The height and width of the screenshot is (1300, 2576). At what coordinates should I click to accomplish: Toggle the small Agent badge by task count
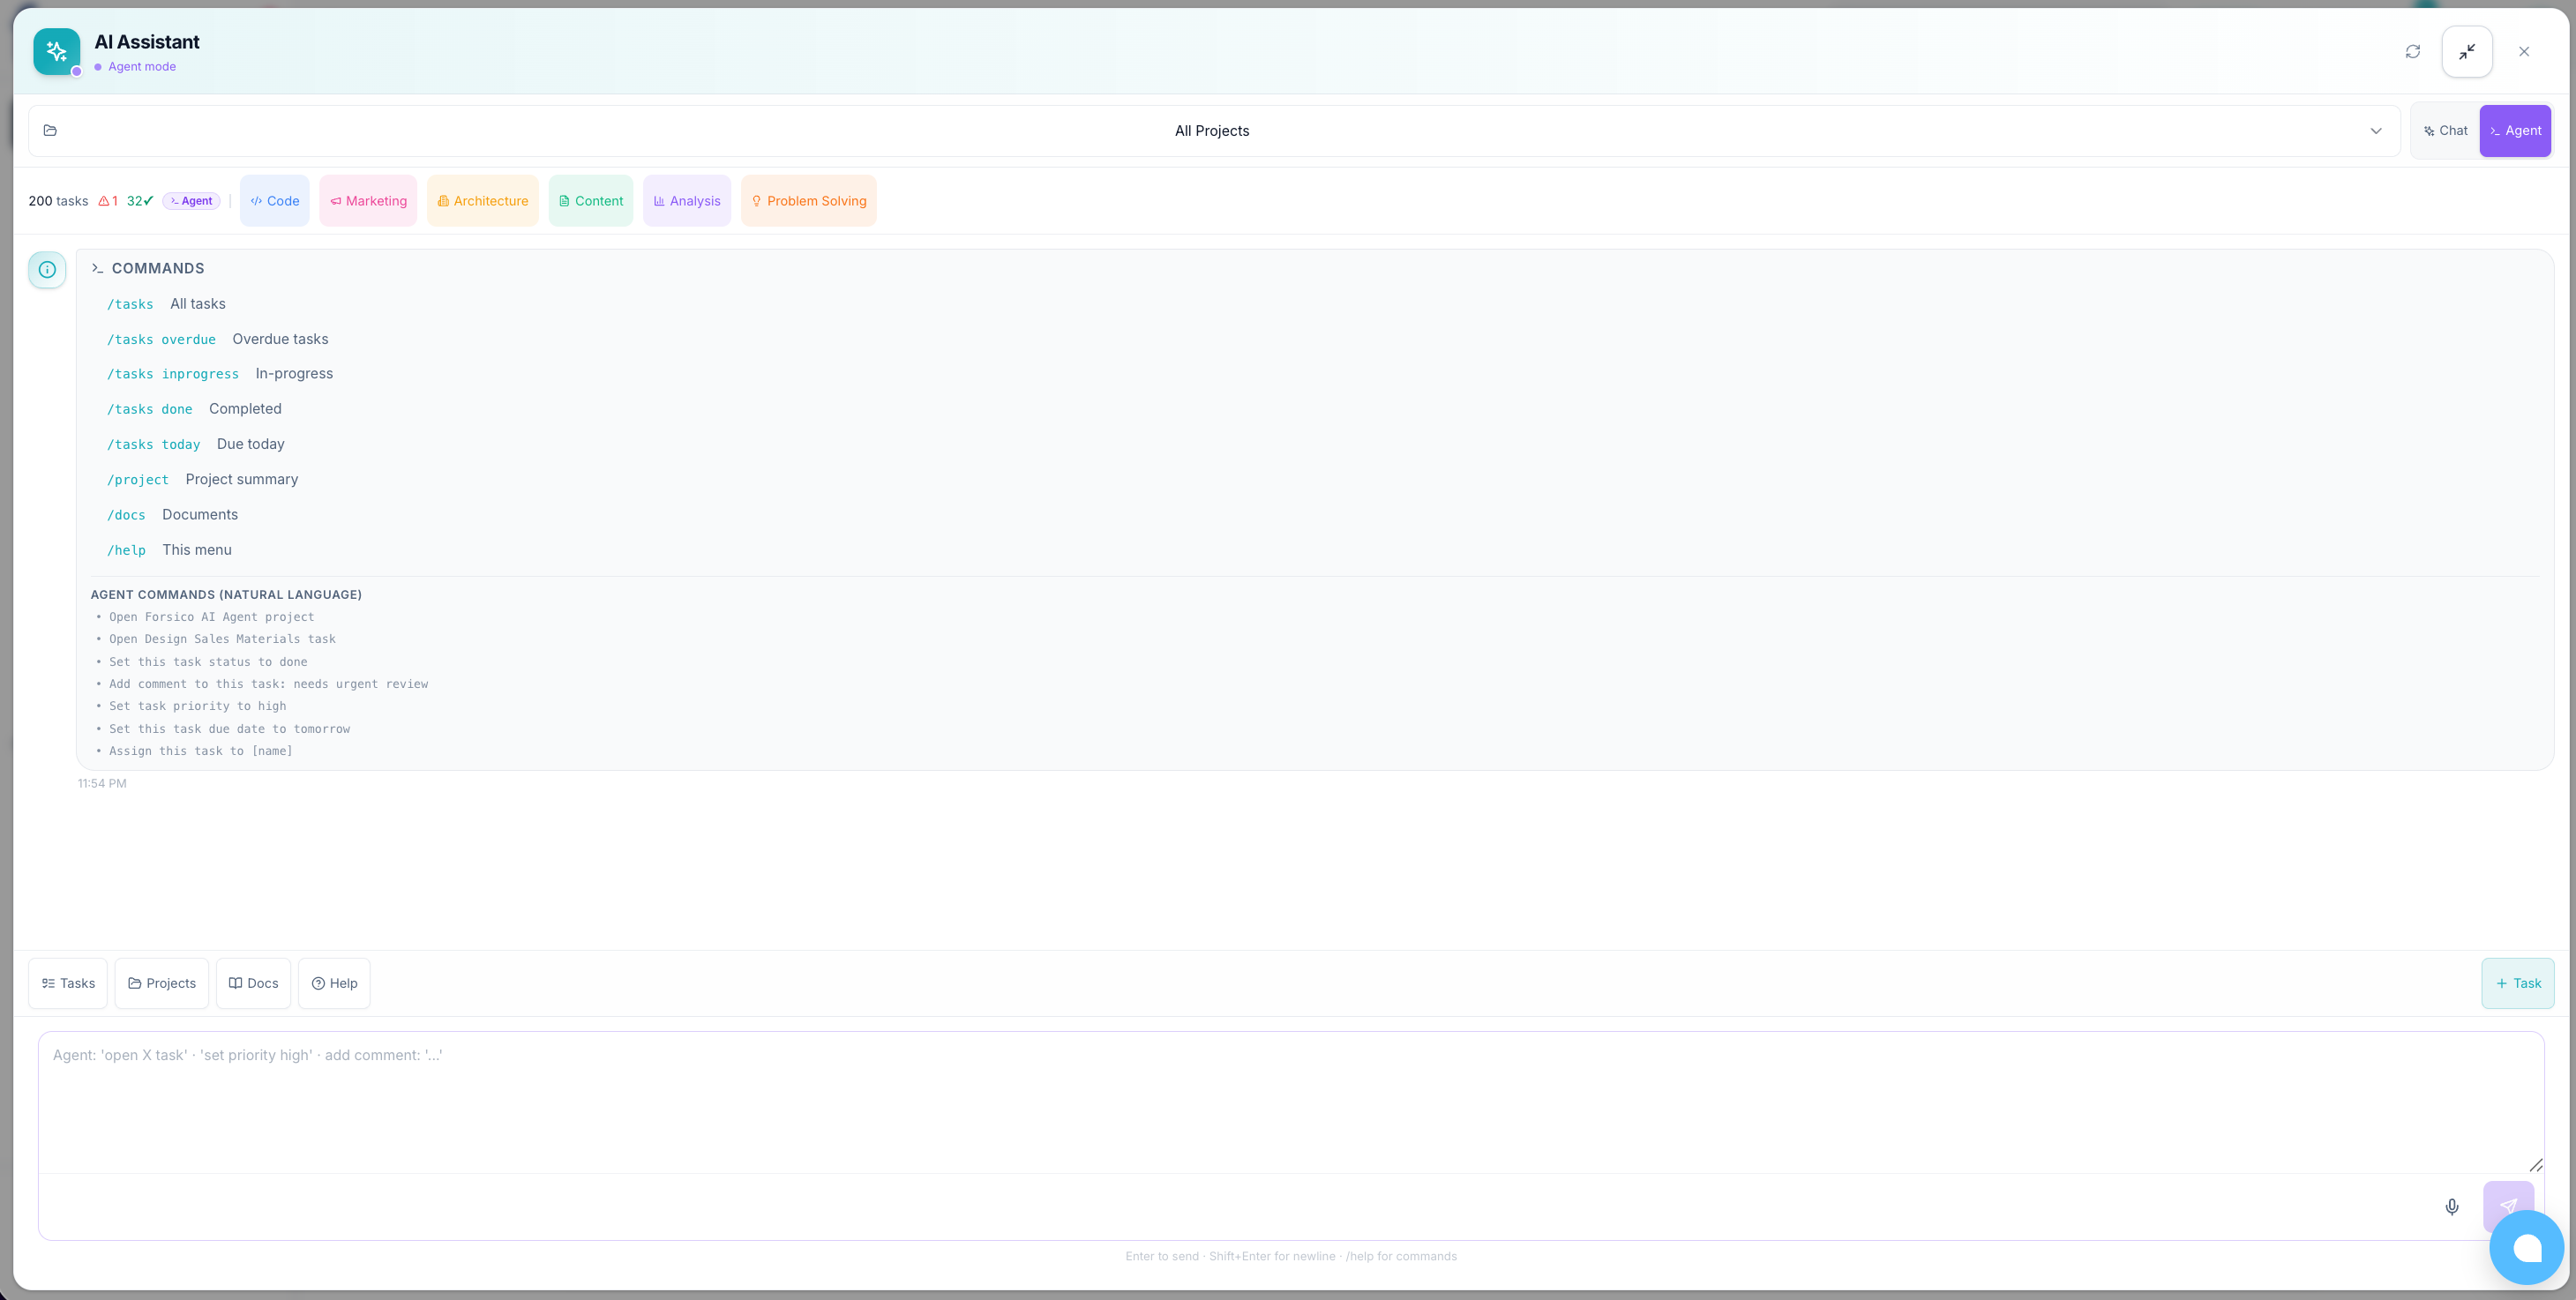point(191,201)
